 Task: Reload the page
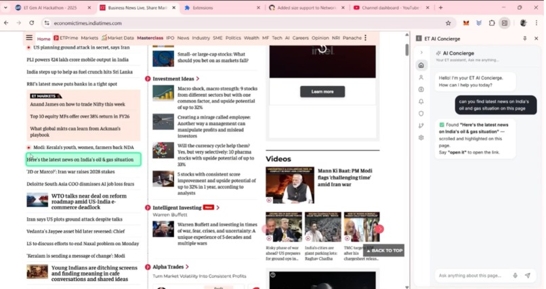click(x=32, y=23)
